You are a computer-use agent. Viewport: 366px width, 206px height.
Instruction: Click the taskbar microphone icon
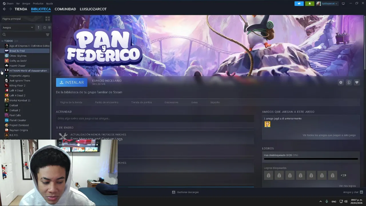pyautogui.click(x=327, y=201)
